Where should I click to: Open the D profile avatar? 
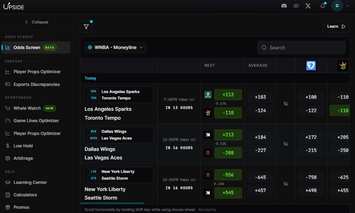click(x=337, y=6)
